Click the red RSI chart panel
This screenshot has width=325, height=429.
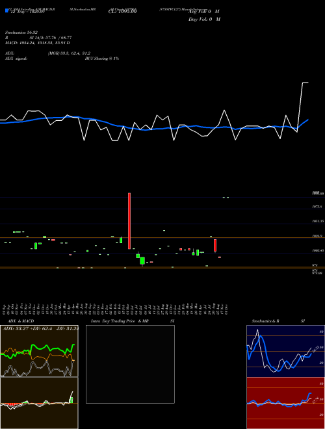tap(285, 403)
